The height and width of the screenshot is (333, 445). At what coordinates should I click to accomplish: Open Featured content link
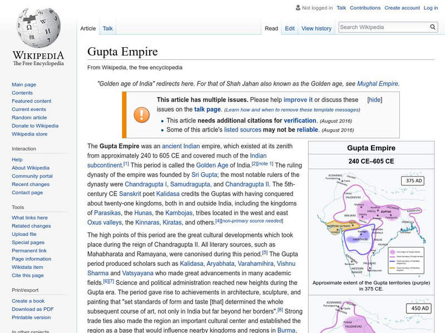click(32, 101)
